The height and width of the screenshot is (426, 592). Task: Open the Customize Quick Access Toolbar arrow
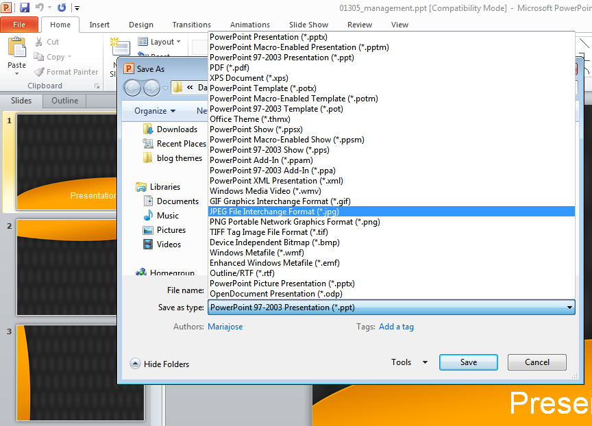tap(77, 8)
